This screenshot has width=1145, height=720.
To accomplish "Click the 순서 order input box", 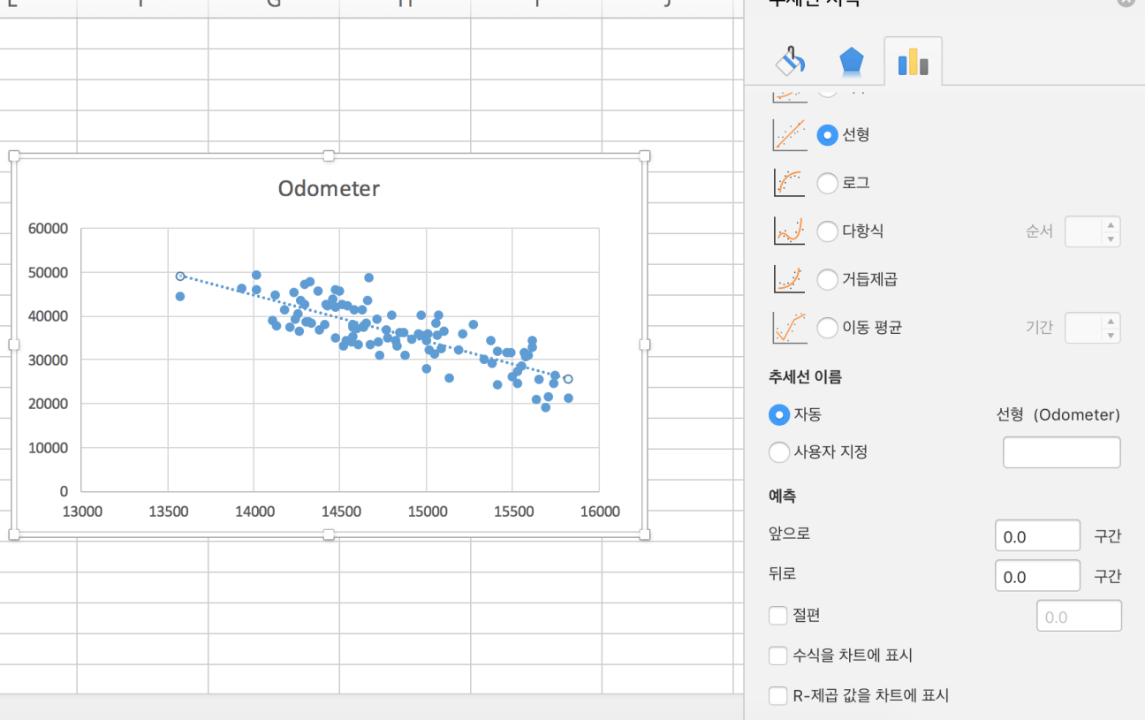I will 1083,231.
